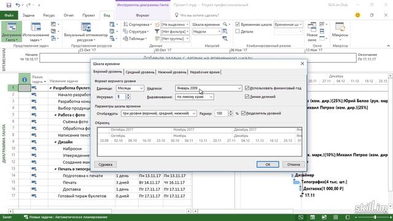
Task: Open the [Не выделено] highlight dropdown
Action: tap(175, 25)
